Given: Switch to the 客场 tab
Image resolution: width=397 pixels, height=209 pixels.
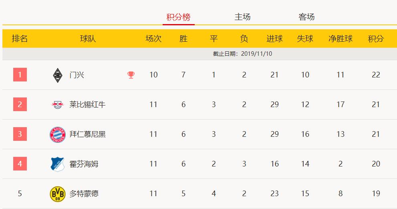Looking at the screenshot, I should click(306, 17).
